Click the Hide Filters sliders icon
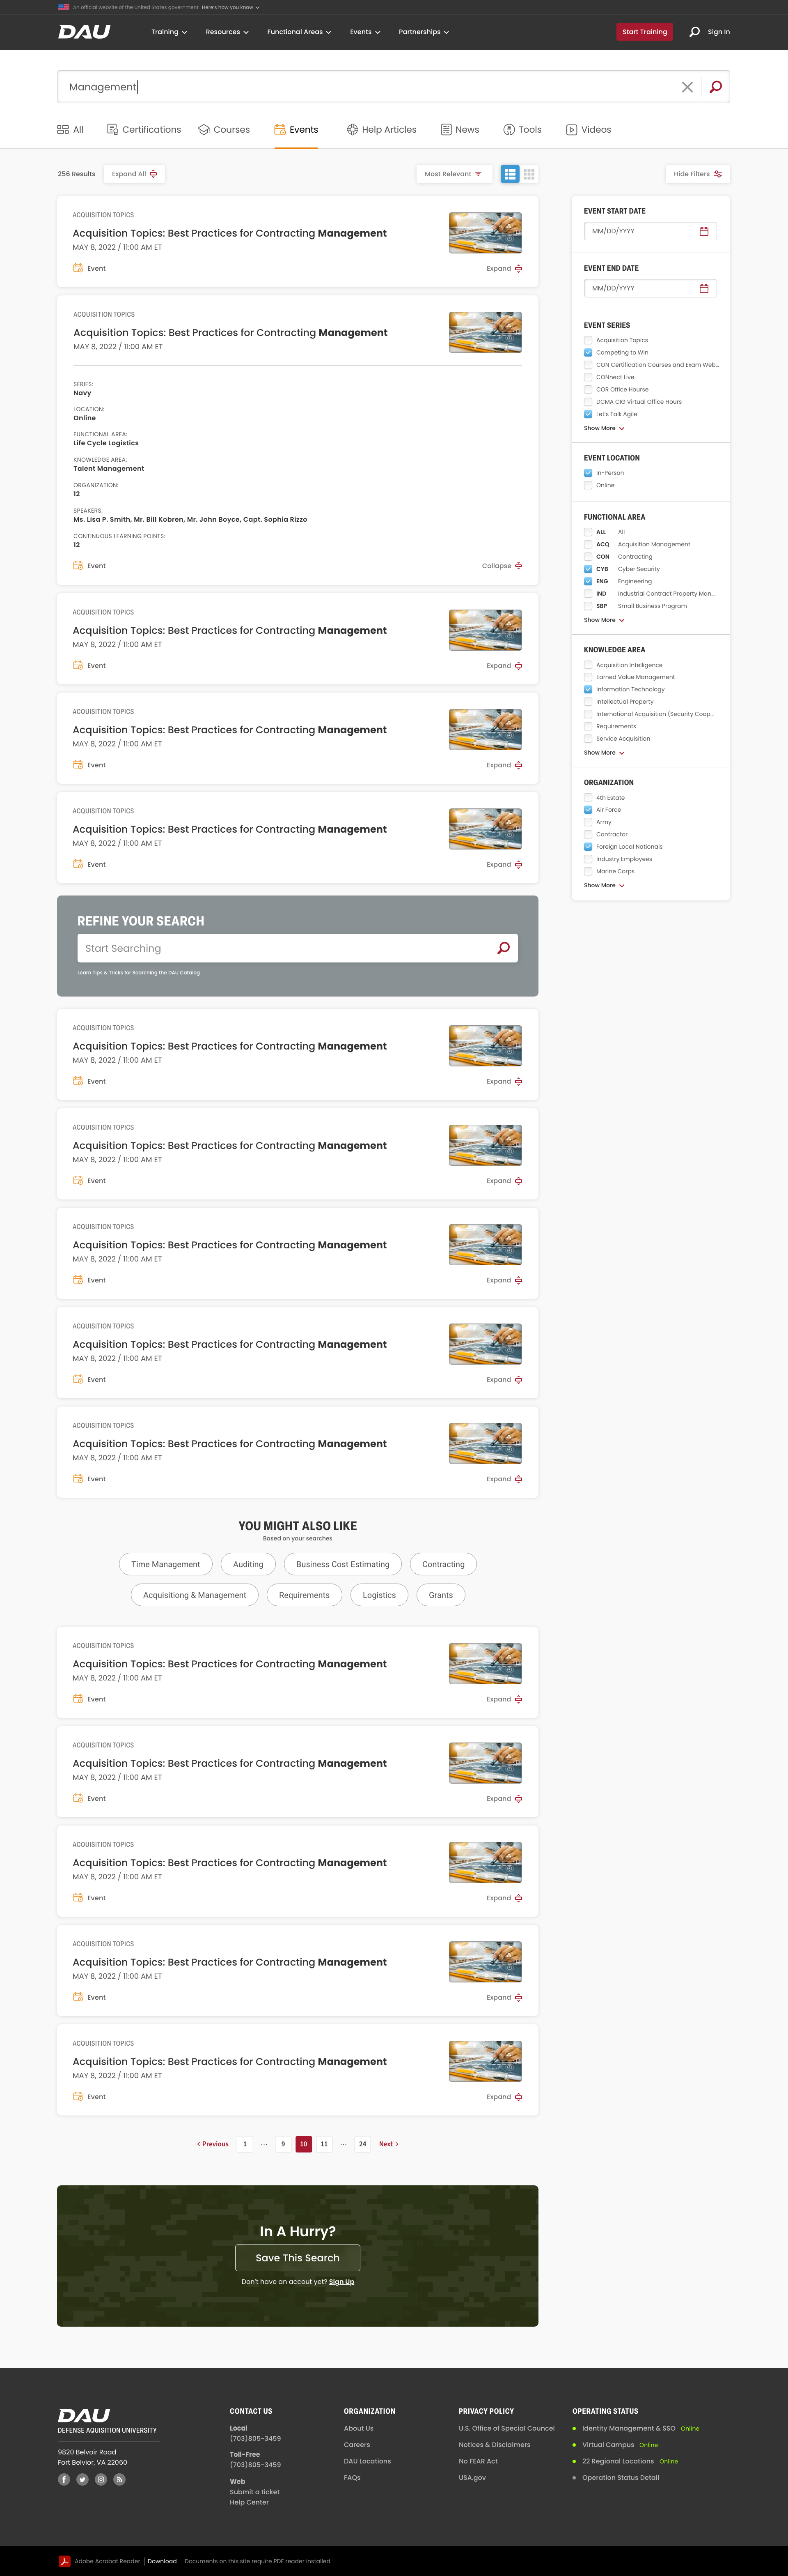Image resolution: width=788 pixels, height=2576 pixels. [x=718, y=174]
